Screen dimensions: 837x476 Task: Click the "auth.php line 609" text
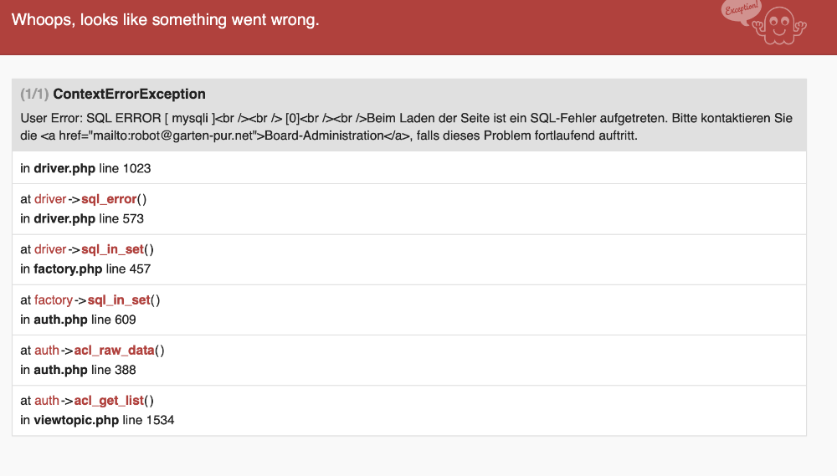[78, 319]
